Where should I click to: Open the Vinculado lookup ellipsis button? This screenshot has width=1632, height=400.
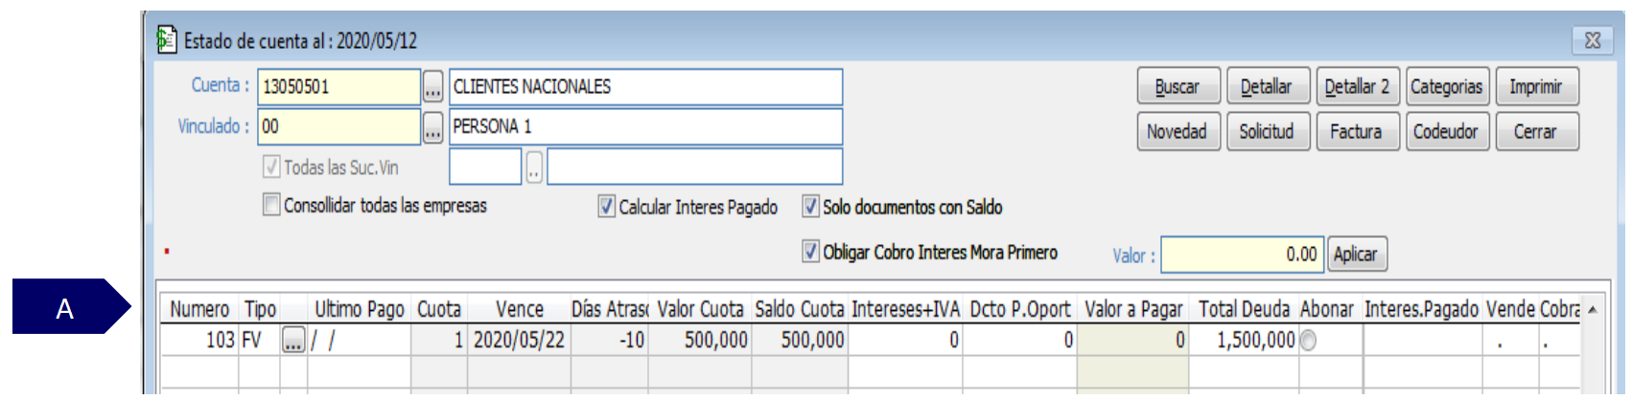tap(432, 126)
